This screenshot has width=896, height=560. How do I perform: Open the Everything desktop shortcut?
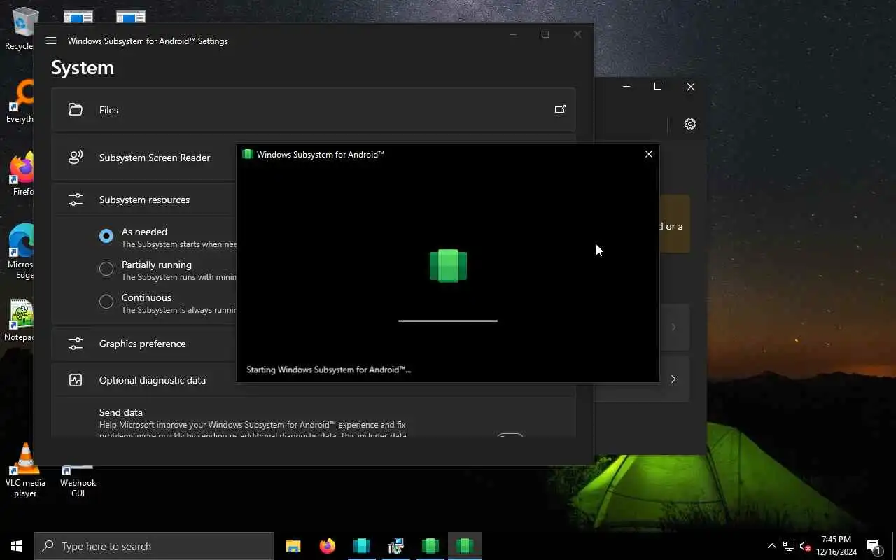point(21,101)
